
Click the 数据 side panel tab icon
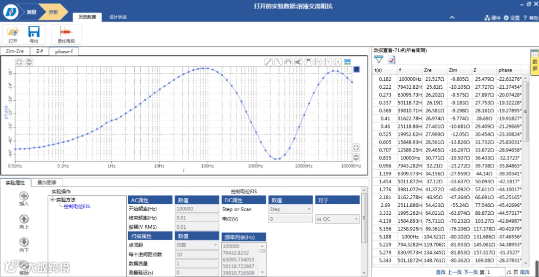pyautogui.click(x=534, y=61)
